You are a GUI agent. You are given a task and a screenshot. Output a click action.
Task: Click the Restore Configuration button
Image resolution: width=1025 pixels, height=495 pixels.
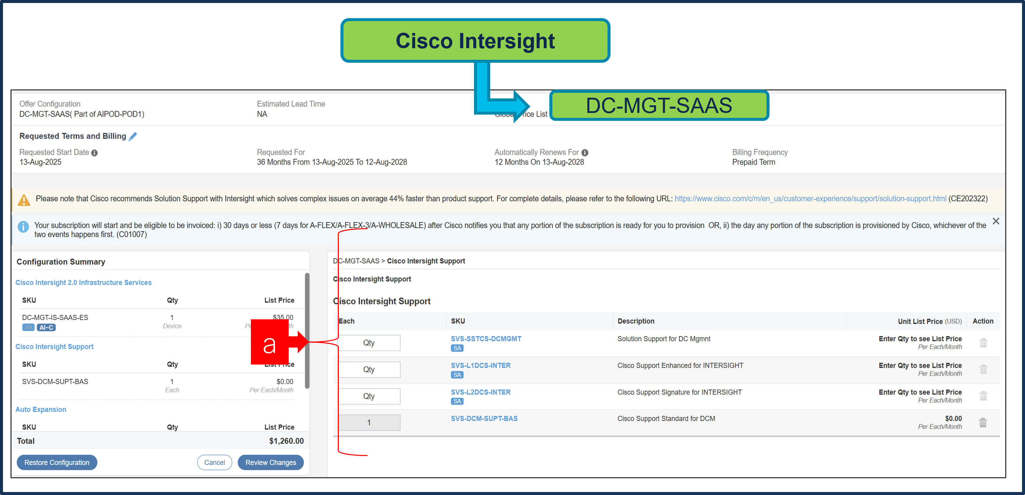tap(57, 462)
